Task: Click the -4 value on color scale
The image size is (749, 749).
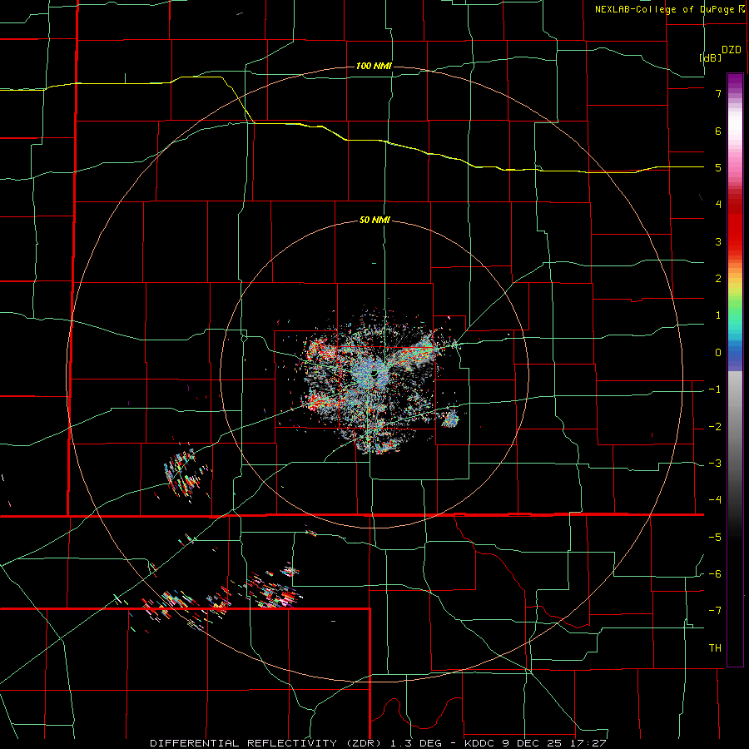Action: (715, 499)
